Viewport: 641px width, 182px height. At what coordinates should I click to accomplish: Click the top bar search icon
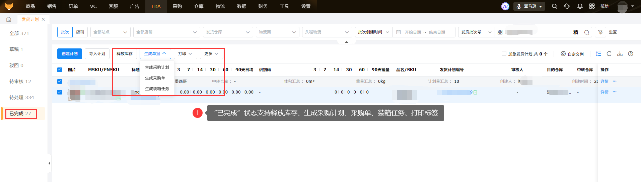point(555,6)
